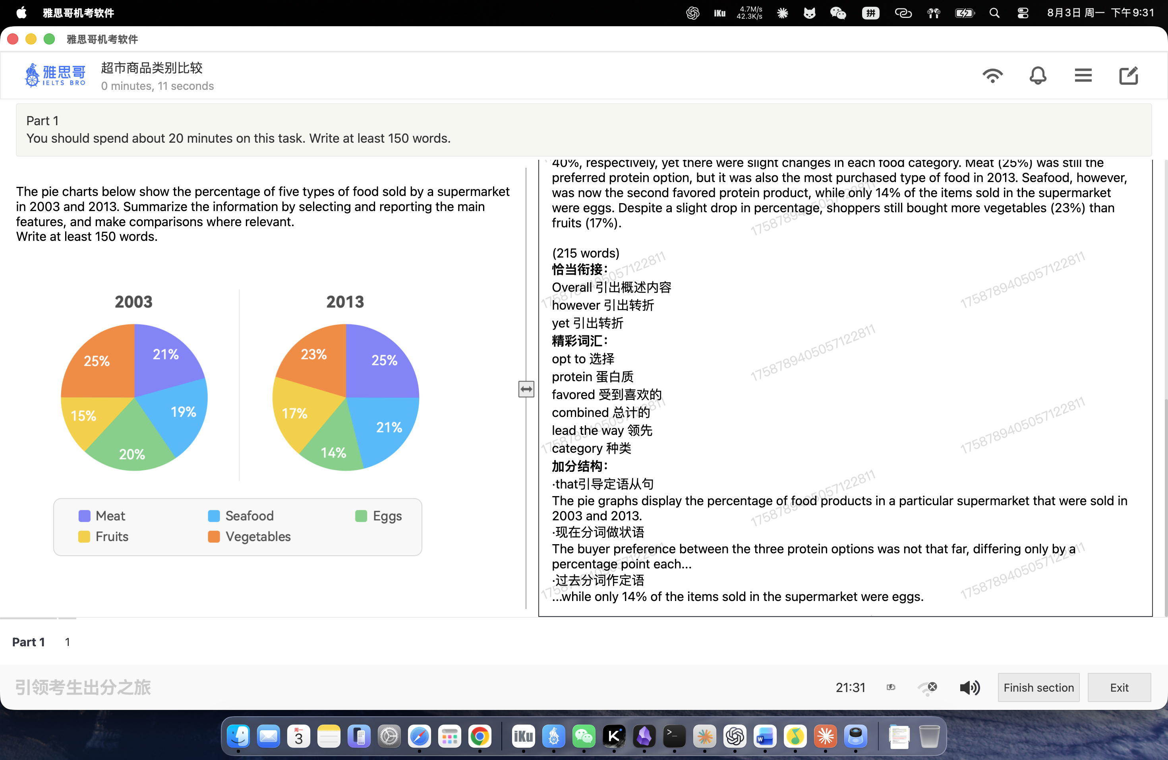Viewport: 1168px width, 760px height.
Task: Select the Part 1 tab
Action: pyautogui.click(x=29, y=642)
